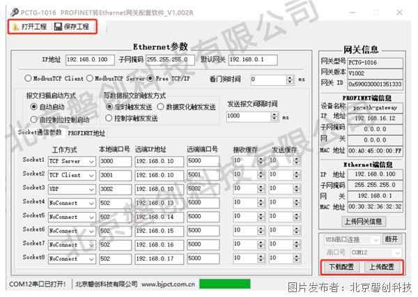Edit Socket3 remote port 5002
Viewport: 418px width, 297px height.
click(x=203, y=189)
